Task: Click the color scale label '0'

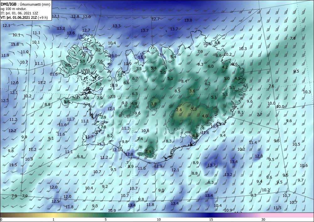Action: 1,220
